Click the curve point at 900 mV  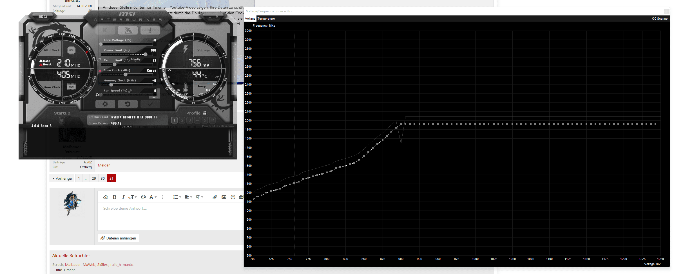point(401,124)
